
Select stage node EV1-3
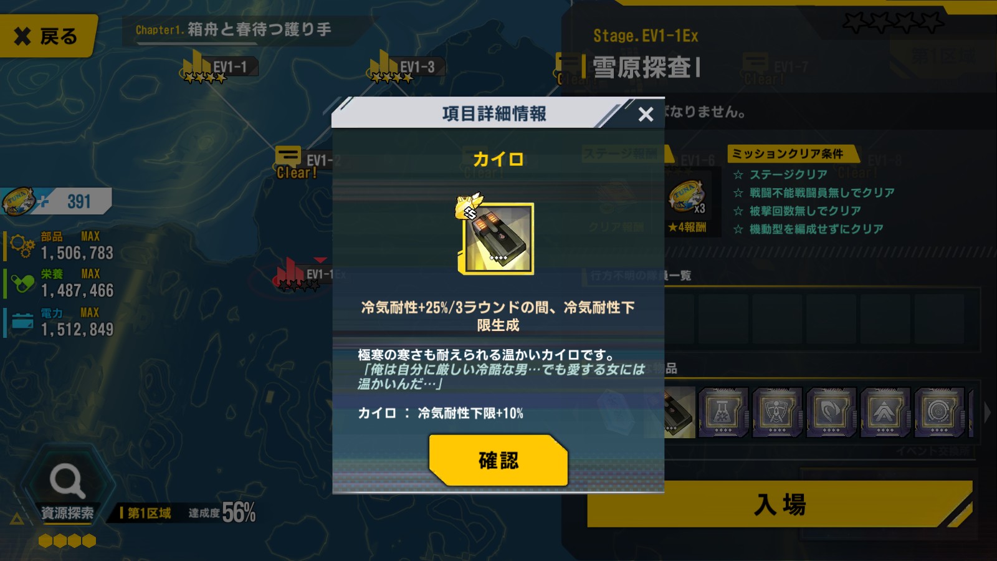[406, 67]
